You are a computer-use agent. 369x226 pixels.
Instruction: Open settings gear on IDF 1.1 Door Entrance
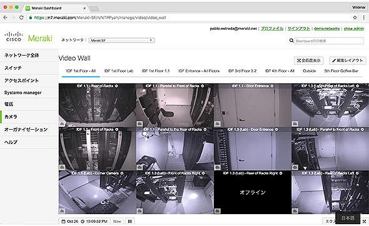pos(272,86)
